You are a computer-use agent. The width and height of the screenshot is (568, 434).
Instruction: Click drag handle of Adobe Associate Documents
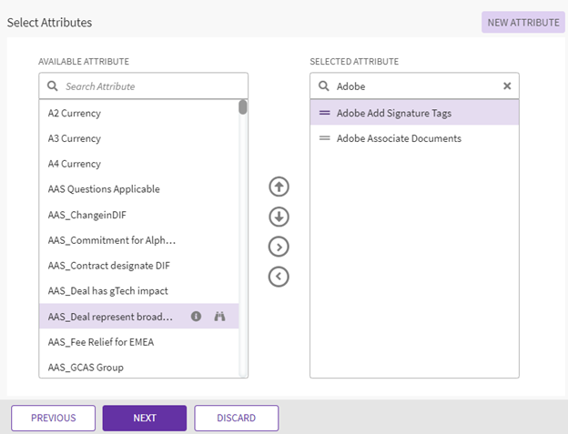point(324,138)
